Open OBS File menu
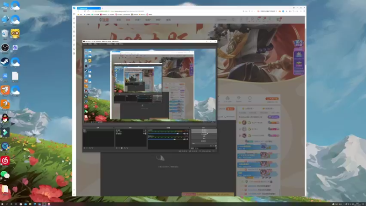The height and width of the screenshot is (206, 366). (x=85, y=44)
